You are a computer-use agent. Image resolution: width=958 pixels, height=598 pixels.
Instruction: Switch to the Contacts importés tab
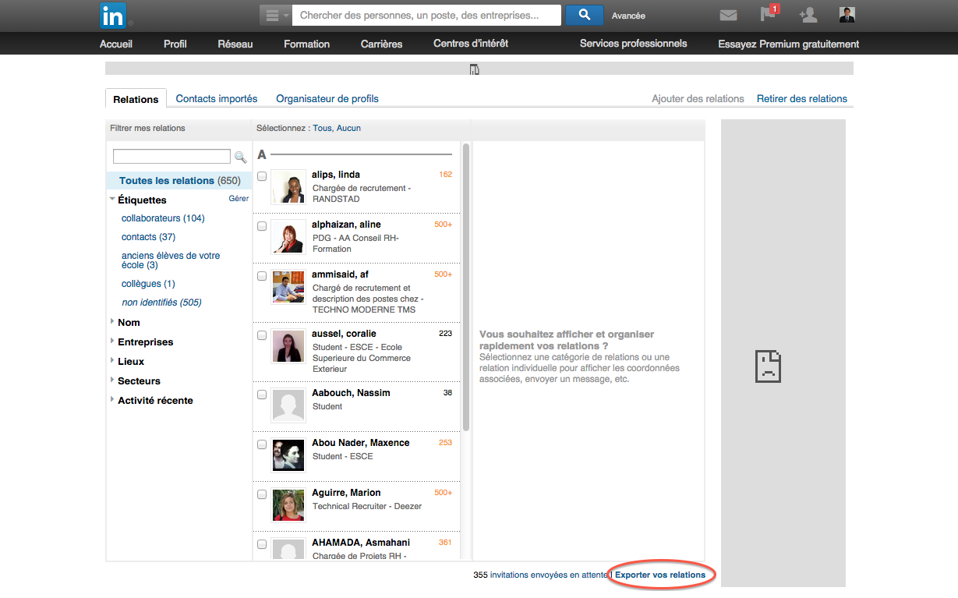217,98
